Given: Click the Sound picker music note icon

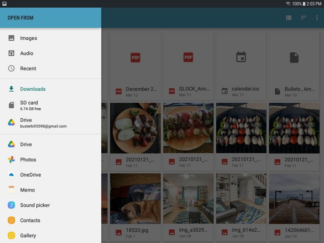Looking at the screenshot, I should (x=11, y=205).
